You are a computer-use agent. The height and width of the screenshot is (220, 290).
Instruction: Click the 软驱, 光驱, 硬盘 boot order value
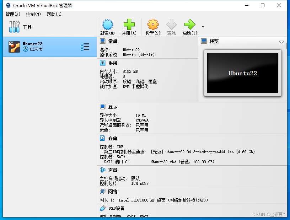click(x=140, y=82)
